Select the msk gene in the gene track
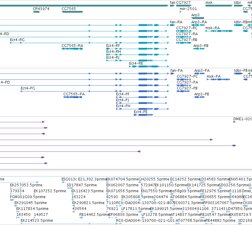252x225 pixels. tap(219, 6)
